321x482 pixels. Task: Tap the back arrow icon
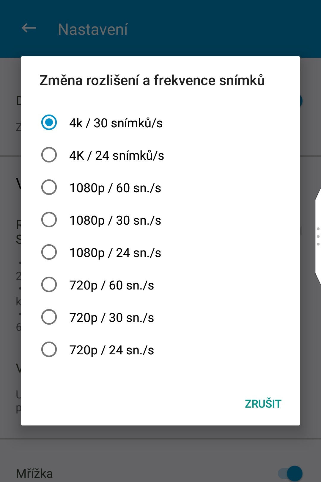tap(29, 29)
